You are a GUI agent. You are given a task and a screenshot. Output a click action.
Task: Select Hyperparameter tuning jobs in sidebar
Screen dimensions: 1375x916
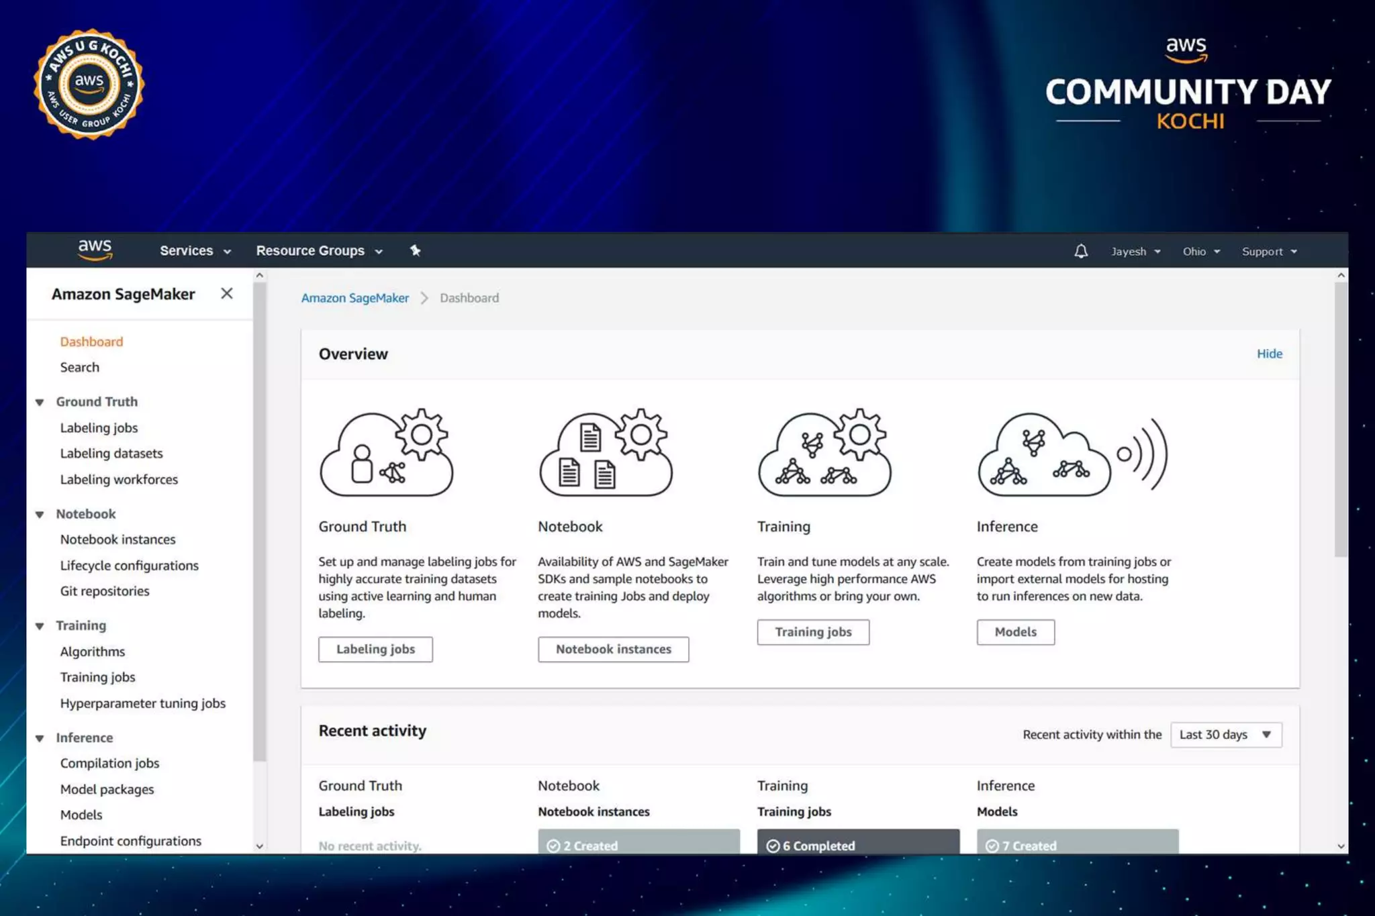(142, 703)
